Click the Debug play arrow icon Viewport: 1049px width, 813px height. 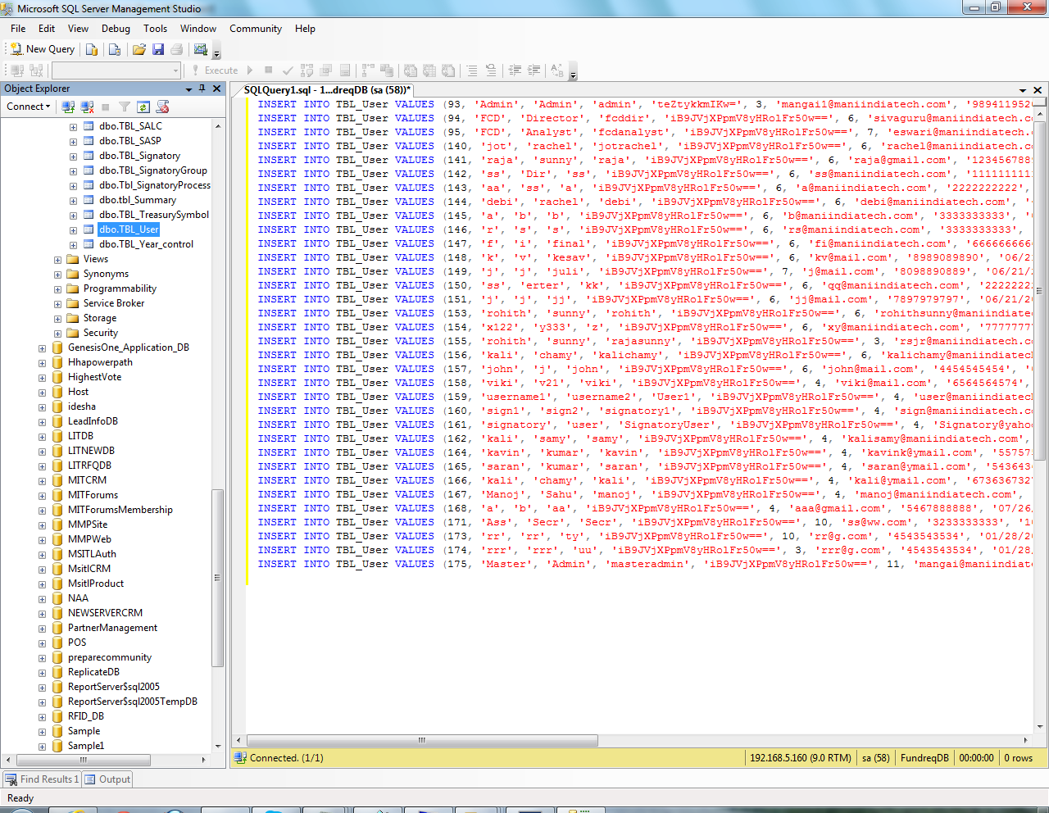250,70
